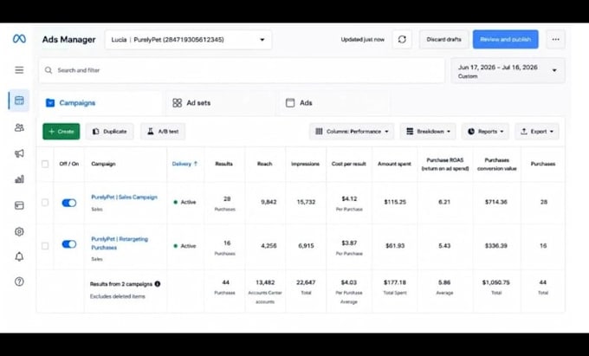Open the PurelyPet | Sales Campaign link
Viewport: 589px width, 356px height.
coord(125,197)
